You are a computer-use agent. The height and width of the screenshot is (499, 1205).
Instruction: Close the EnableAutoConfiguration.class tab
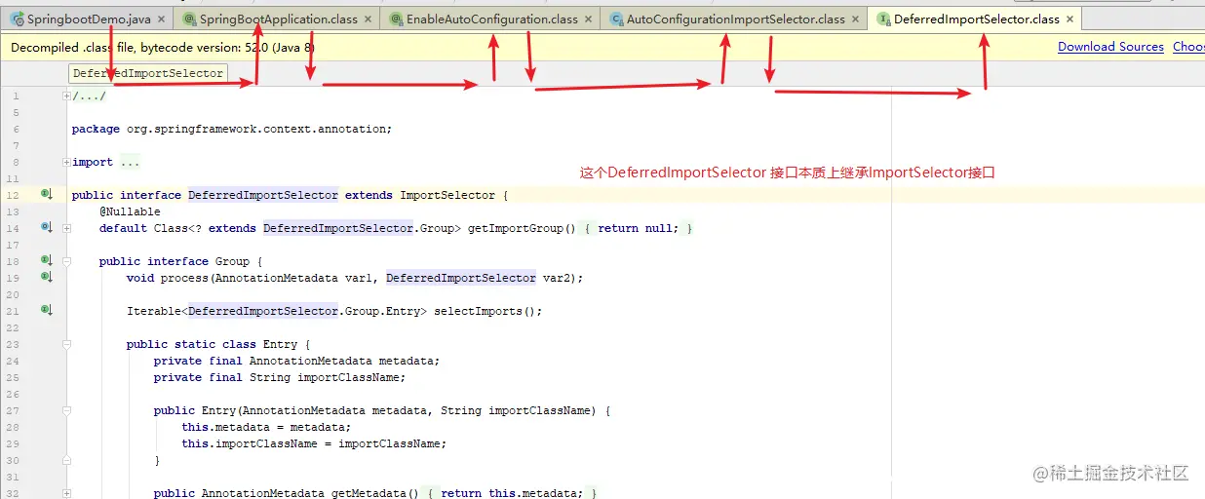[x=588, y=19]
